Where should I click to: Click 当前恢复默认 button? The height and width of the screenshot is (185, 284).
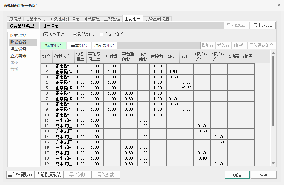point(49,174)
